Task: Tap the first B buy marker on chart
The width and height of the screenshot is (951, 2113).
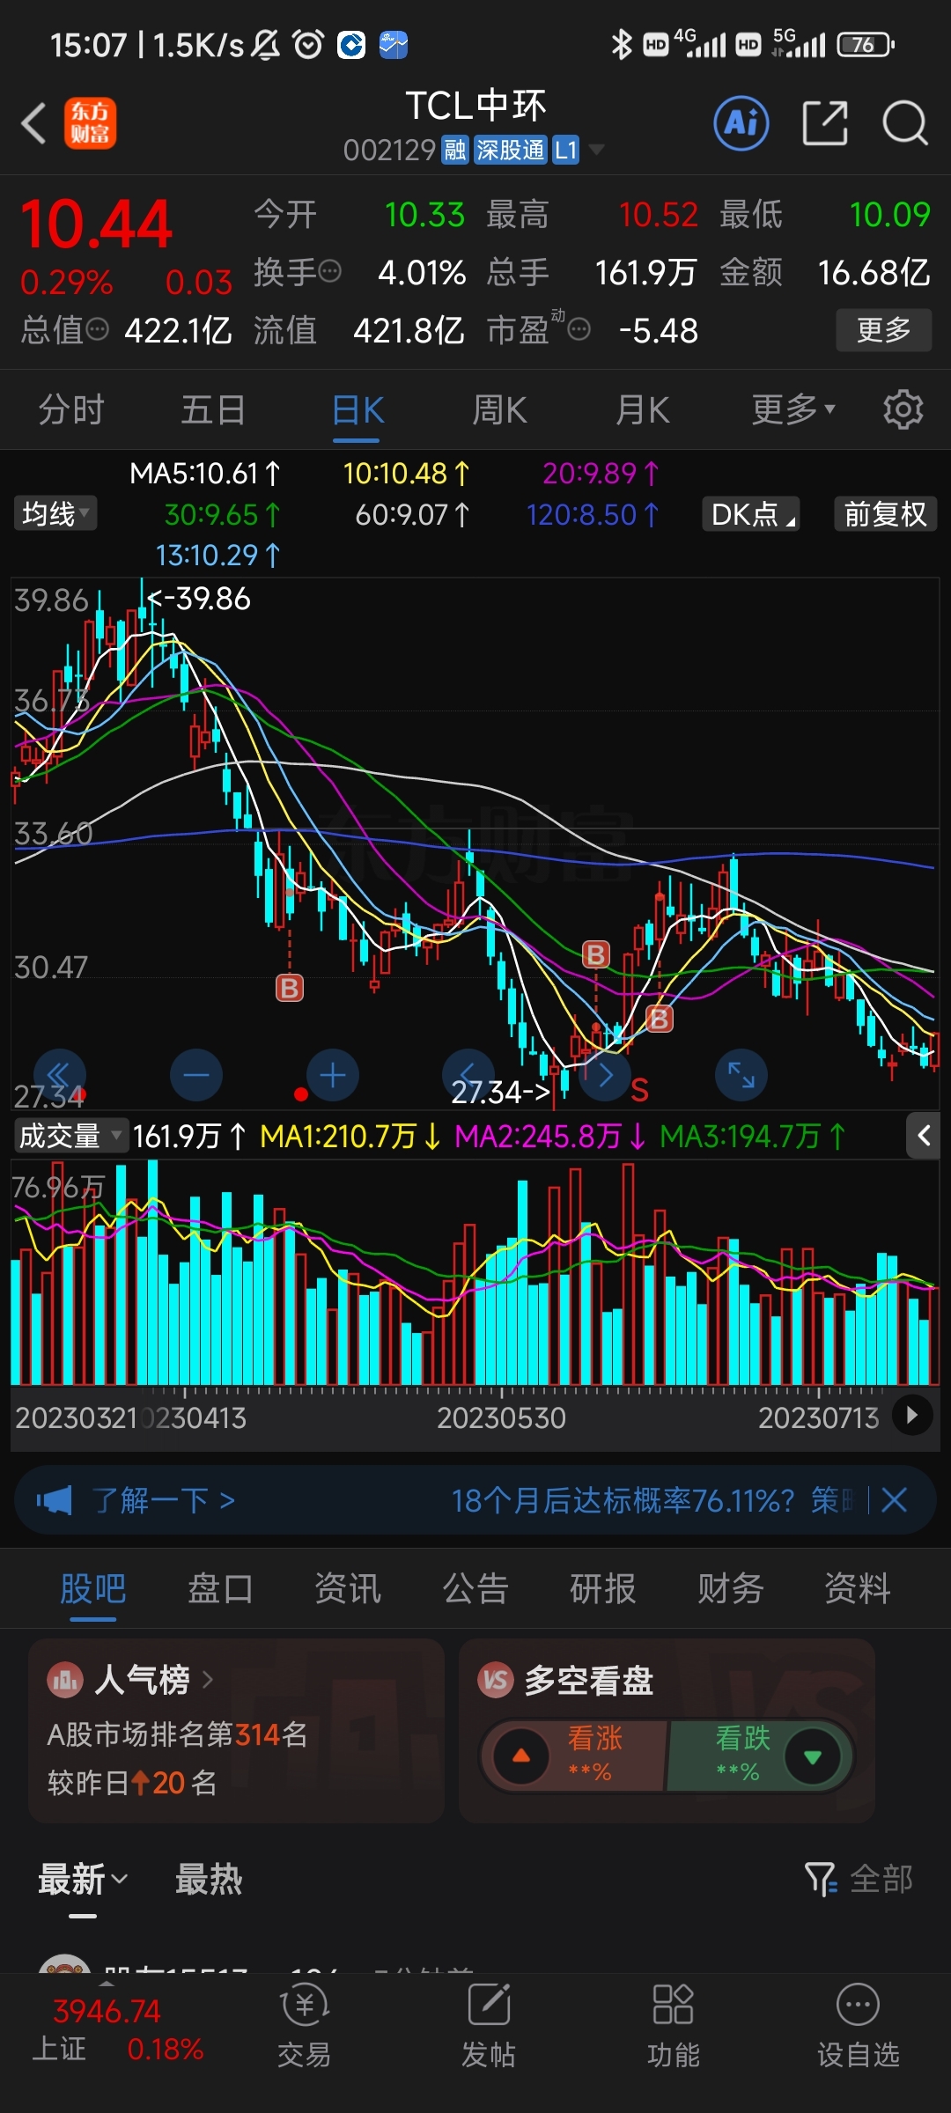Action: [289, 988]
